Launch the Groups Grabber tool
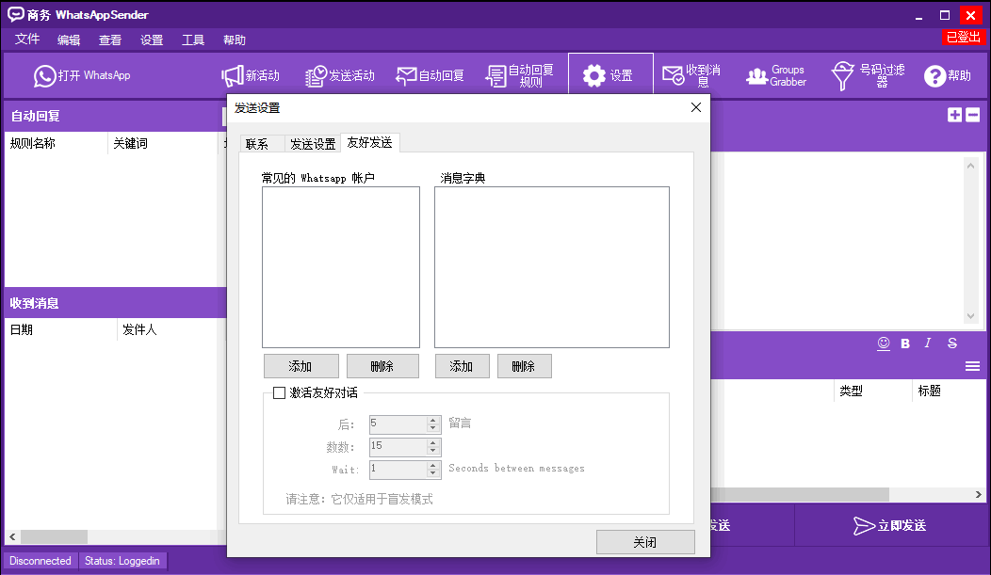Screen dimensions: 991x575 (776, 75)
